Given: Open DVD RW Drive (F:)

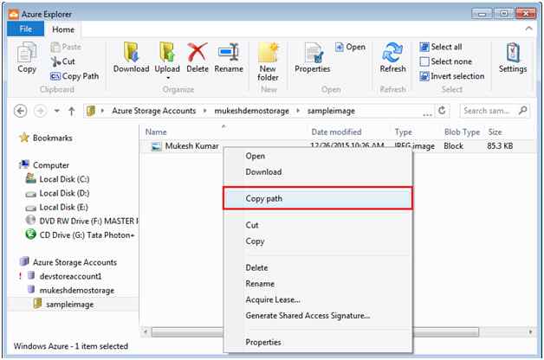Looking at the screenshot, I should (x=82, y=221).
